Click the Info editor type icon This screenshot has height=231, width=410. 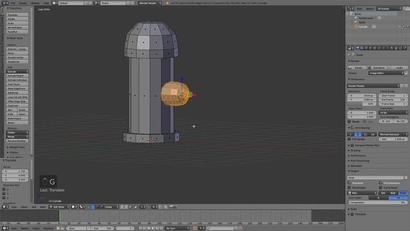[x=5, y=3]
